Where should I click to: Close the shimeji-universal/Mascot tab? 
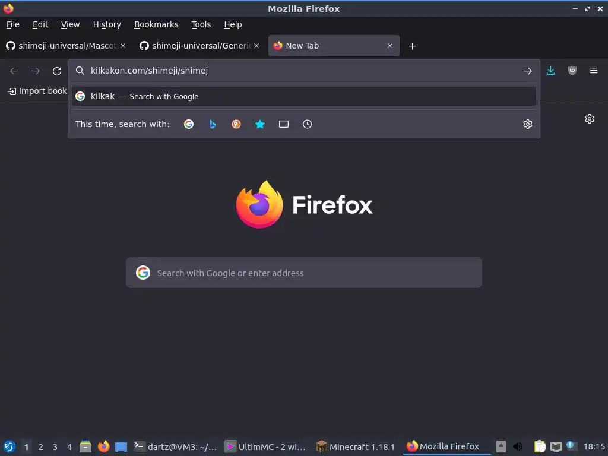coord(123,46)
